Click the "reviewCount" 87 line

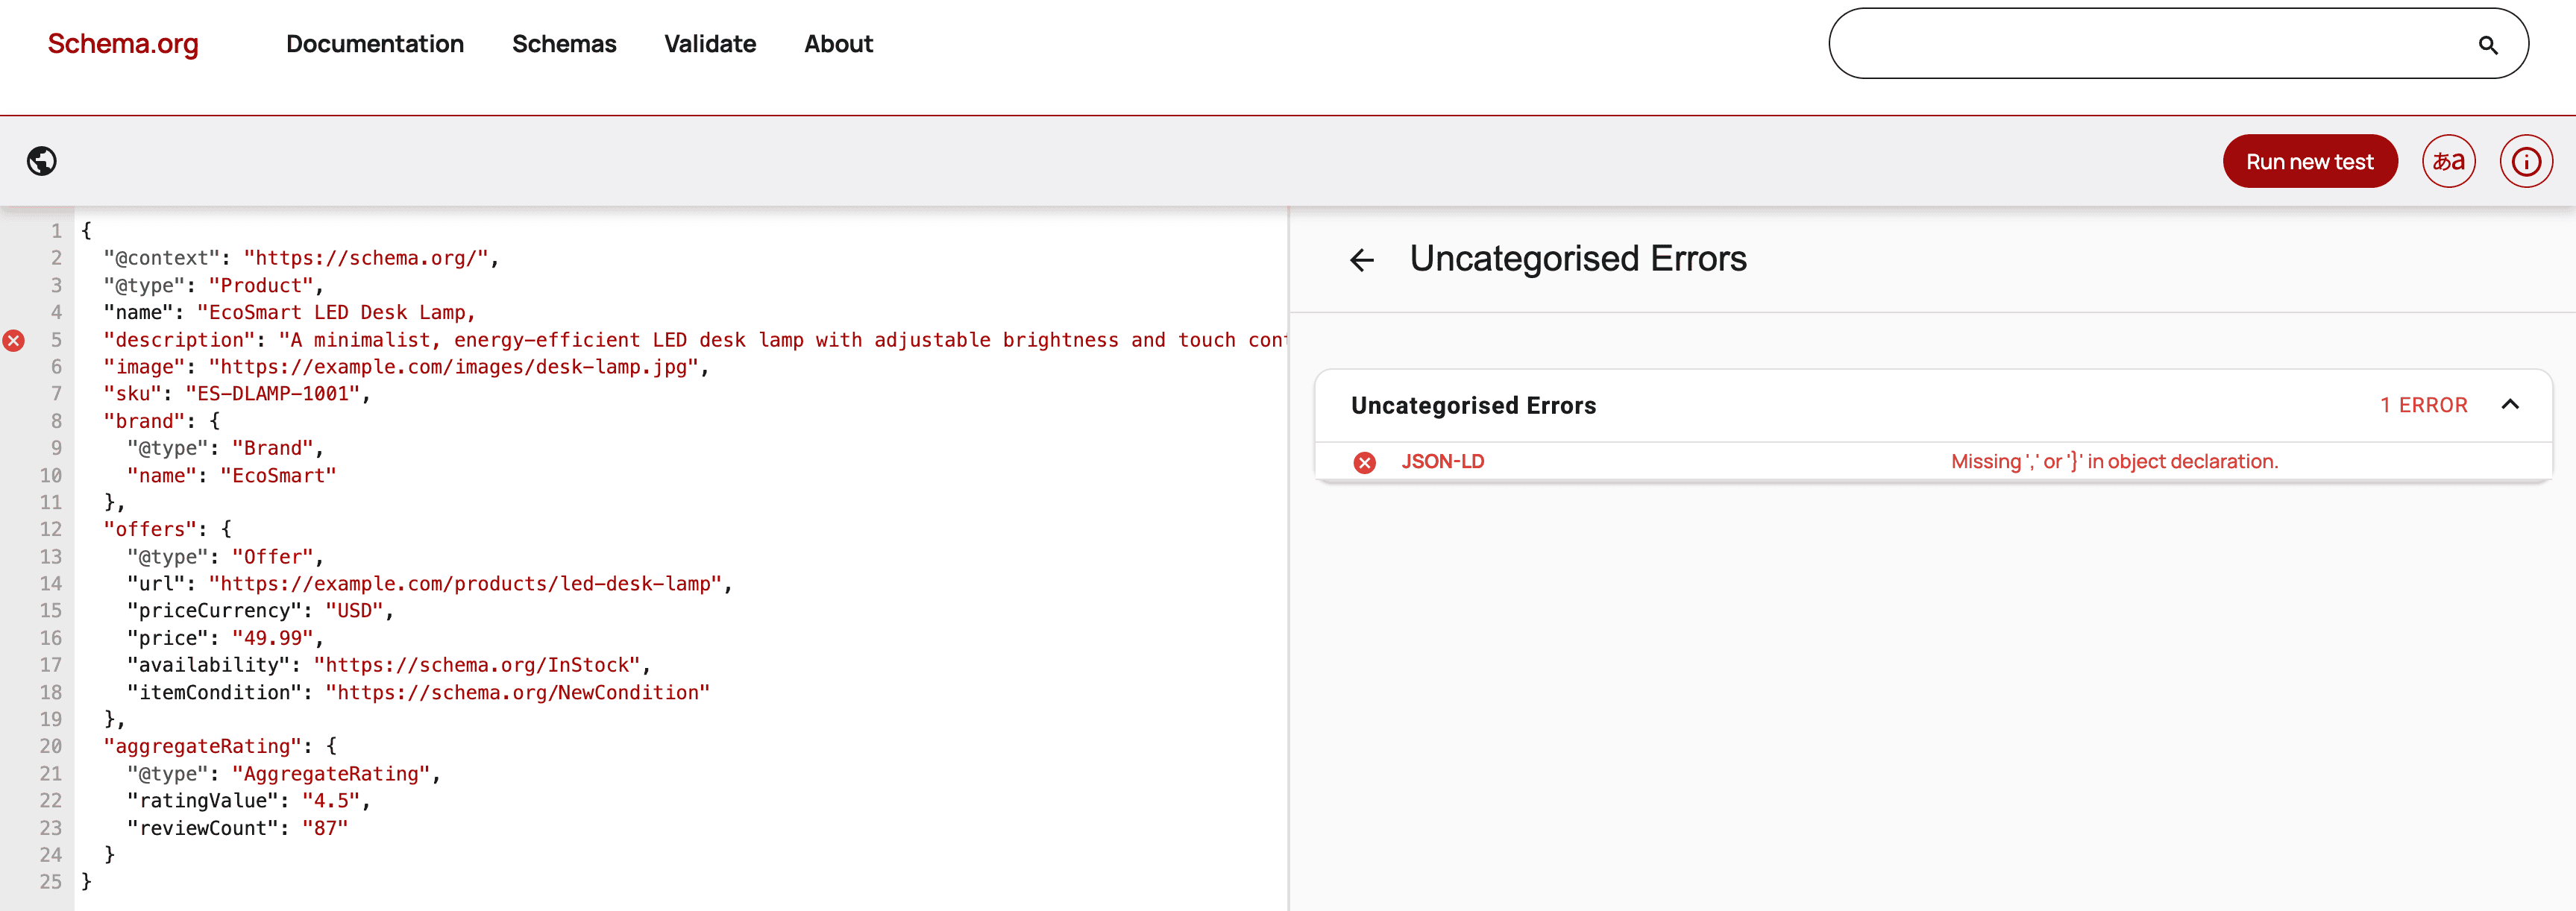click(x=237, y=829)
